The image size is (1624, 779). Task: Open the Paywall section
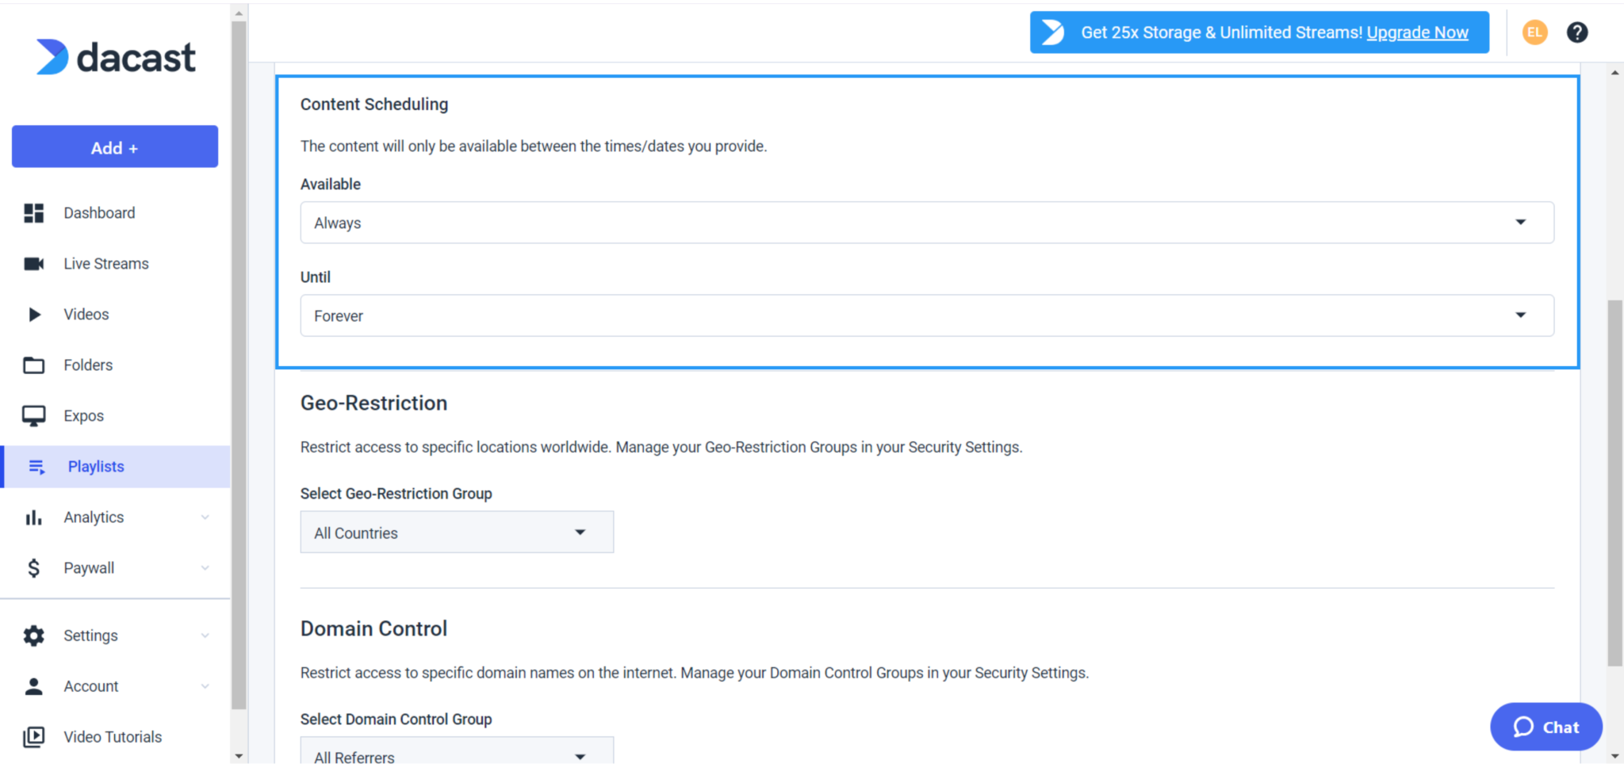point(88,567)
